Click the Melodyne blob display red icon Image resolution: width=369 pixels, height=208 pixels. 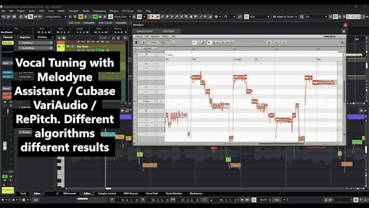194,43
